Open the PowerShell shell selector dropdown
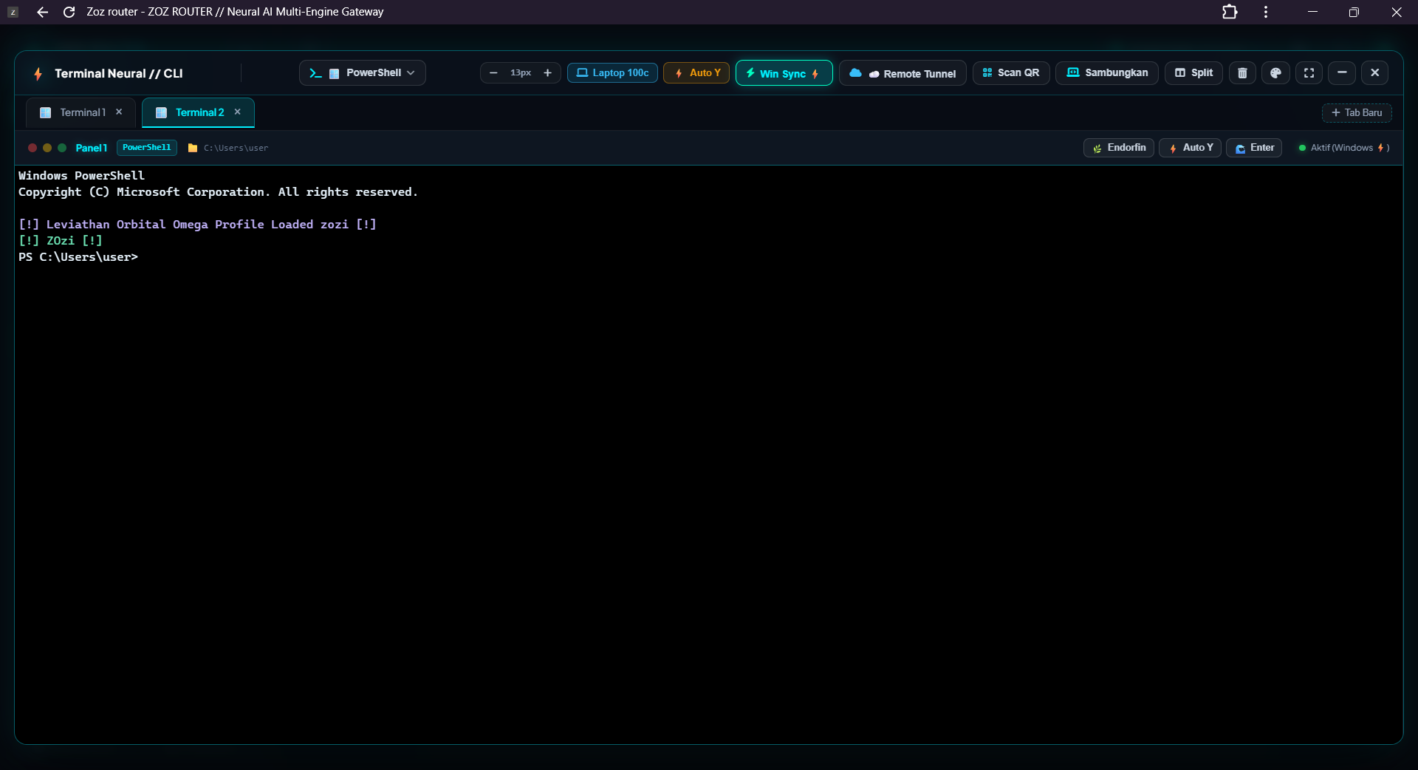Screen dimensions: 1418x770 [362, 73]
